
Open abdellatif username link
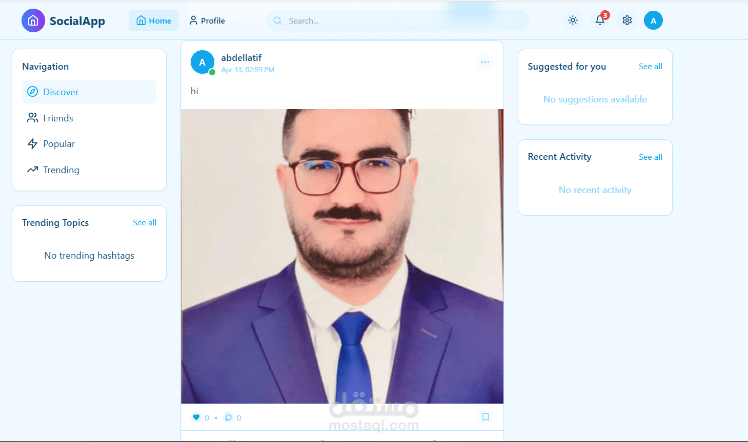(x=241, y=58)
